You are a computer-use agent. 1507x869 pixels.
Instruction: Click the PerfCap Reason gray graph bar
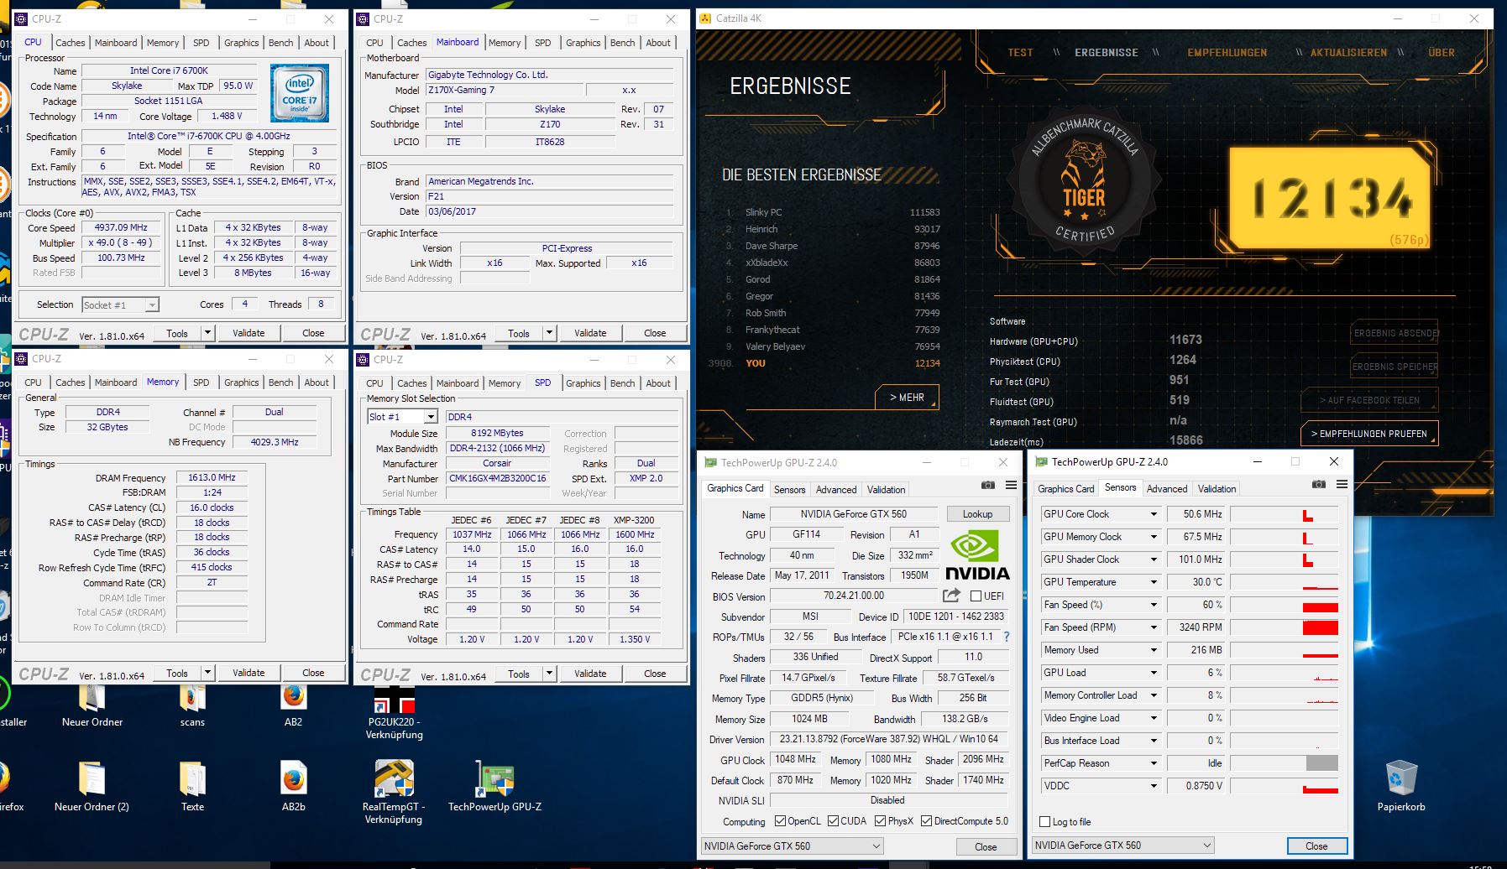point(1322,763)
